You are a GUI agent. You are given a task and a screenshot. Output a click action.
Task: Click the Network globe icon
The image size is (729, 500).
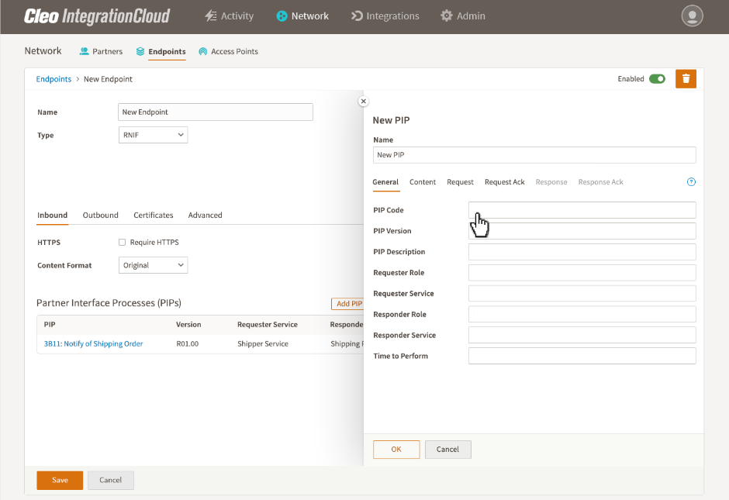click(282, 16)
